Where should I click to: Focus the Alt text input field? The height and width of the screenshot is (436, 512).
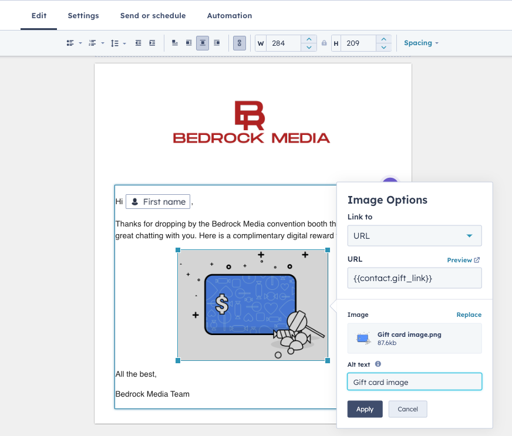415,382
